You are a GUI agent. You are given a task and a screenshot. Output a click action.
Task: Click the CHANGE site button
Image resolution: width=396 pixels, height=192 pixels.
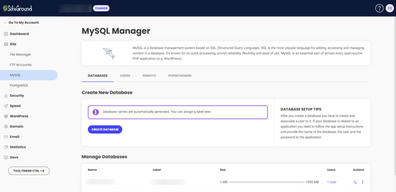pos(101,8)
